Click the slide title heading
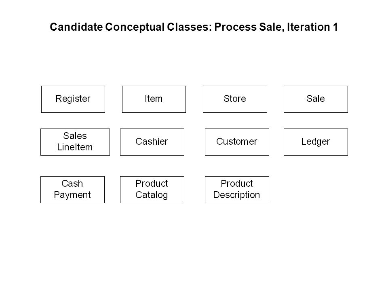The image size is (388, 291). [194, 27]
